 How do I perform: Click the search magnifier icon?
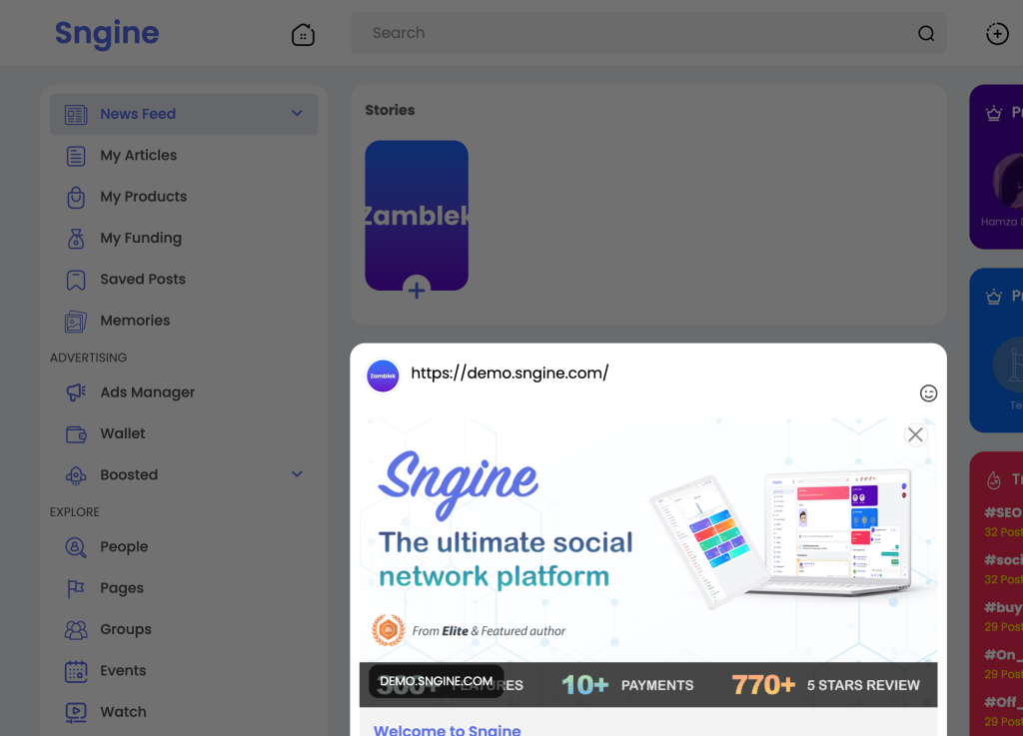tap(926, 33)
